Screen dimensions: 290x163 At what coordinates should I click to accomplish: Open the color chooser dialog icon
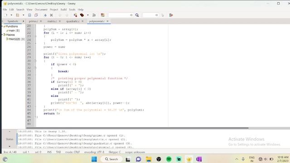tap(103, 15)
